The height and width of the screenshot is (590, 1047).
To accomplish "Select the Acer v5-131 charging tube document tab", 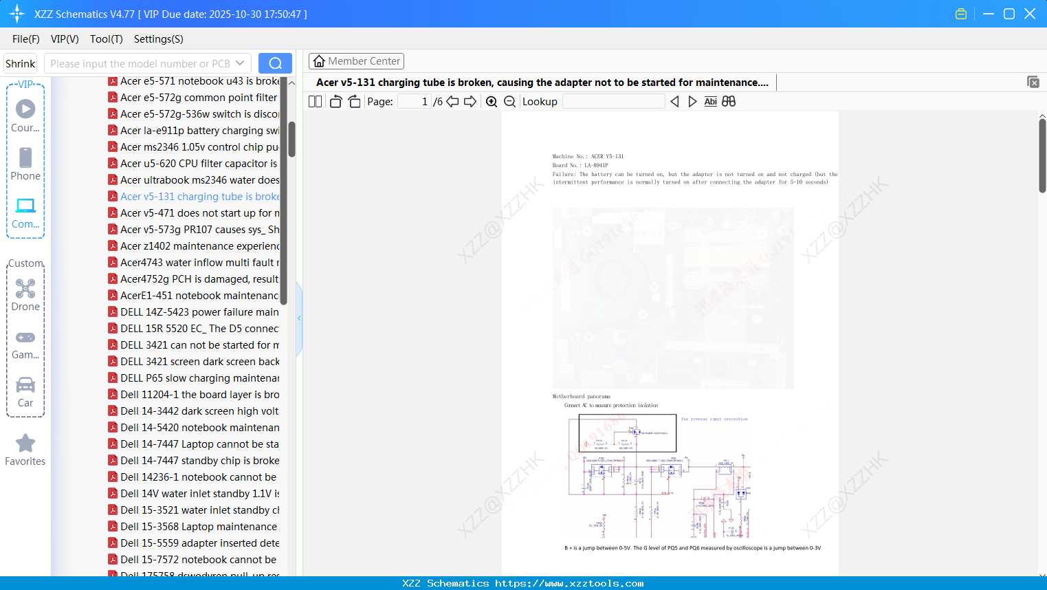I will pos(542,83).
